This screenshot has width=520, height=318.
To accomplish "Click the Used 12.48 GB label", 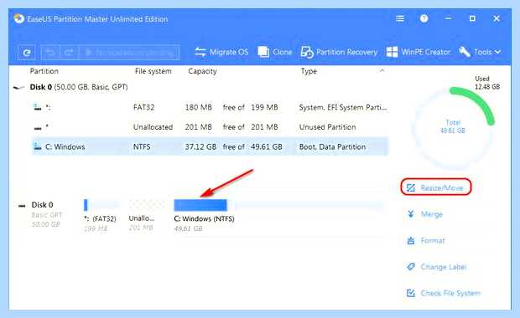I will pyautogui.click(x=486, y=83).
